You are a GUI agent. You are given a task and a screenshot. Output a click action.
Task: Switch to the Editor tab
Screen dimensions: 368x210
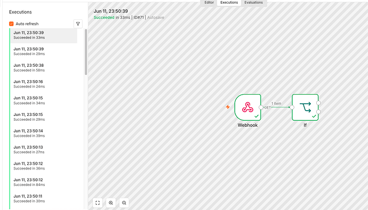point(209,3)
